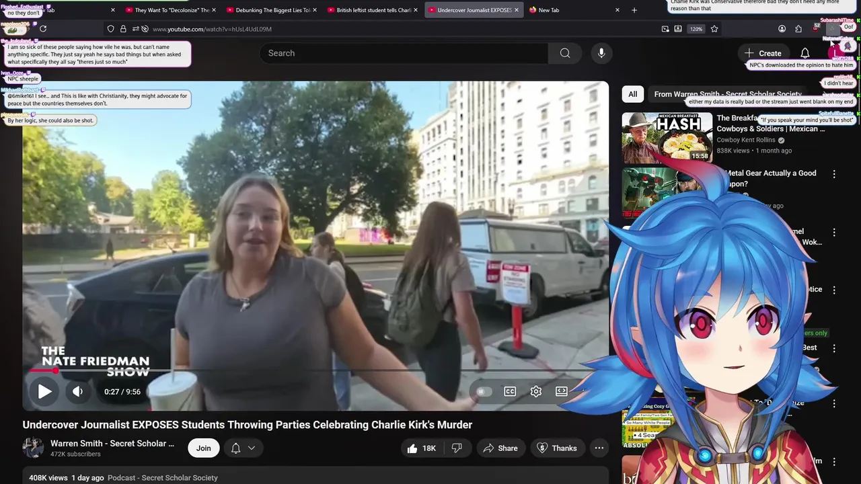Switch to theater mode icon
This screenshot has width=861, height=484.
pos(562,391)
